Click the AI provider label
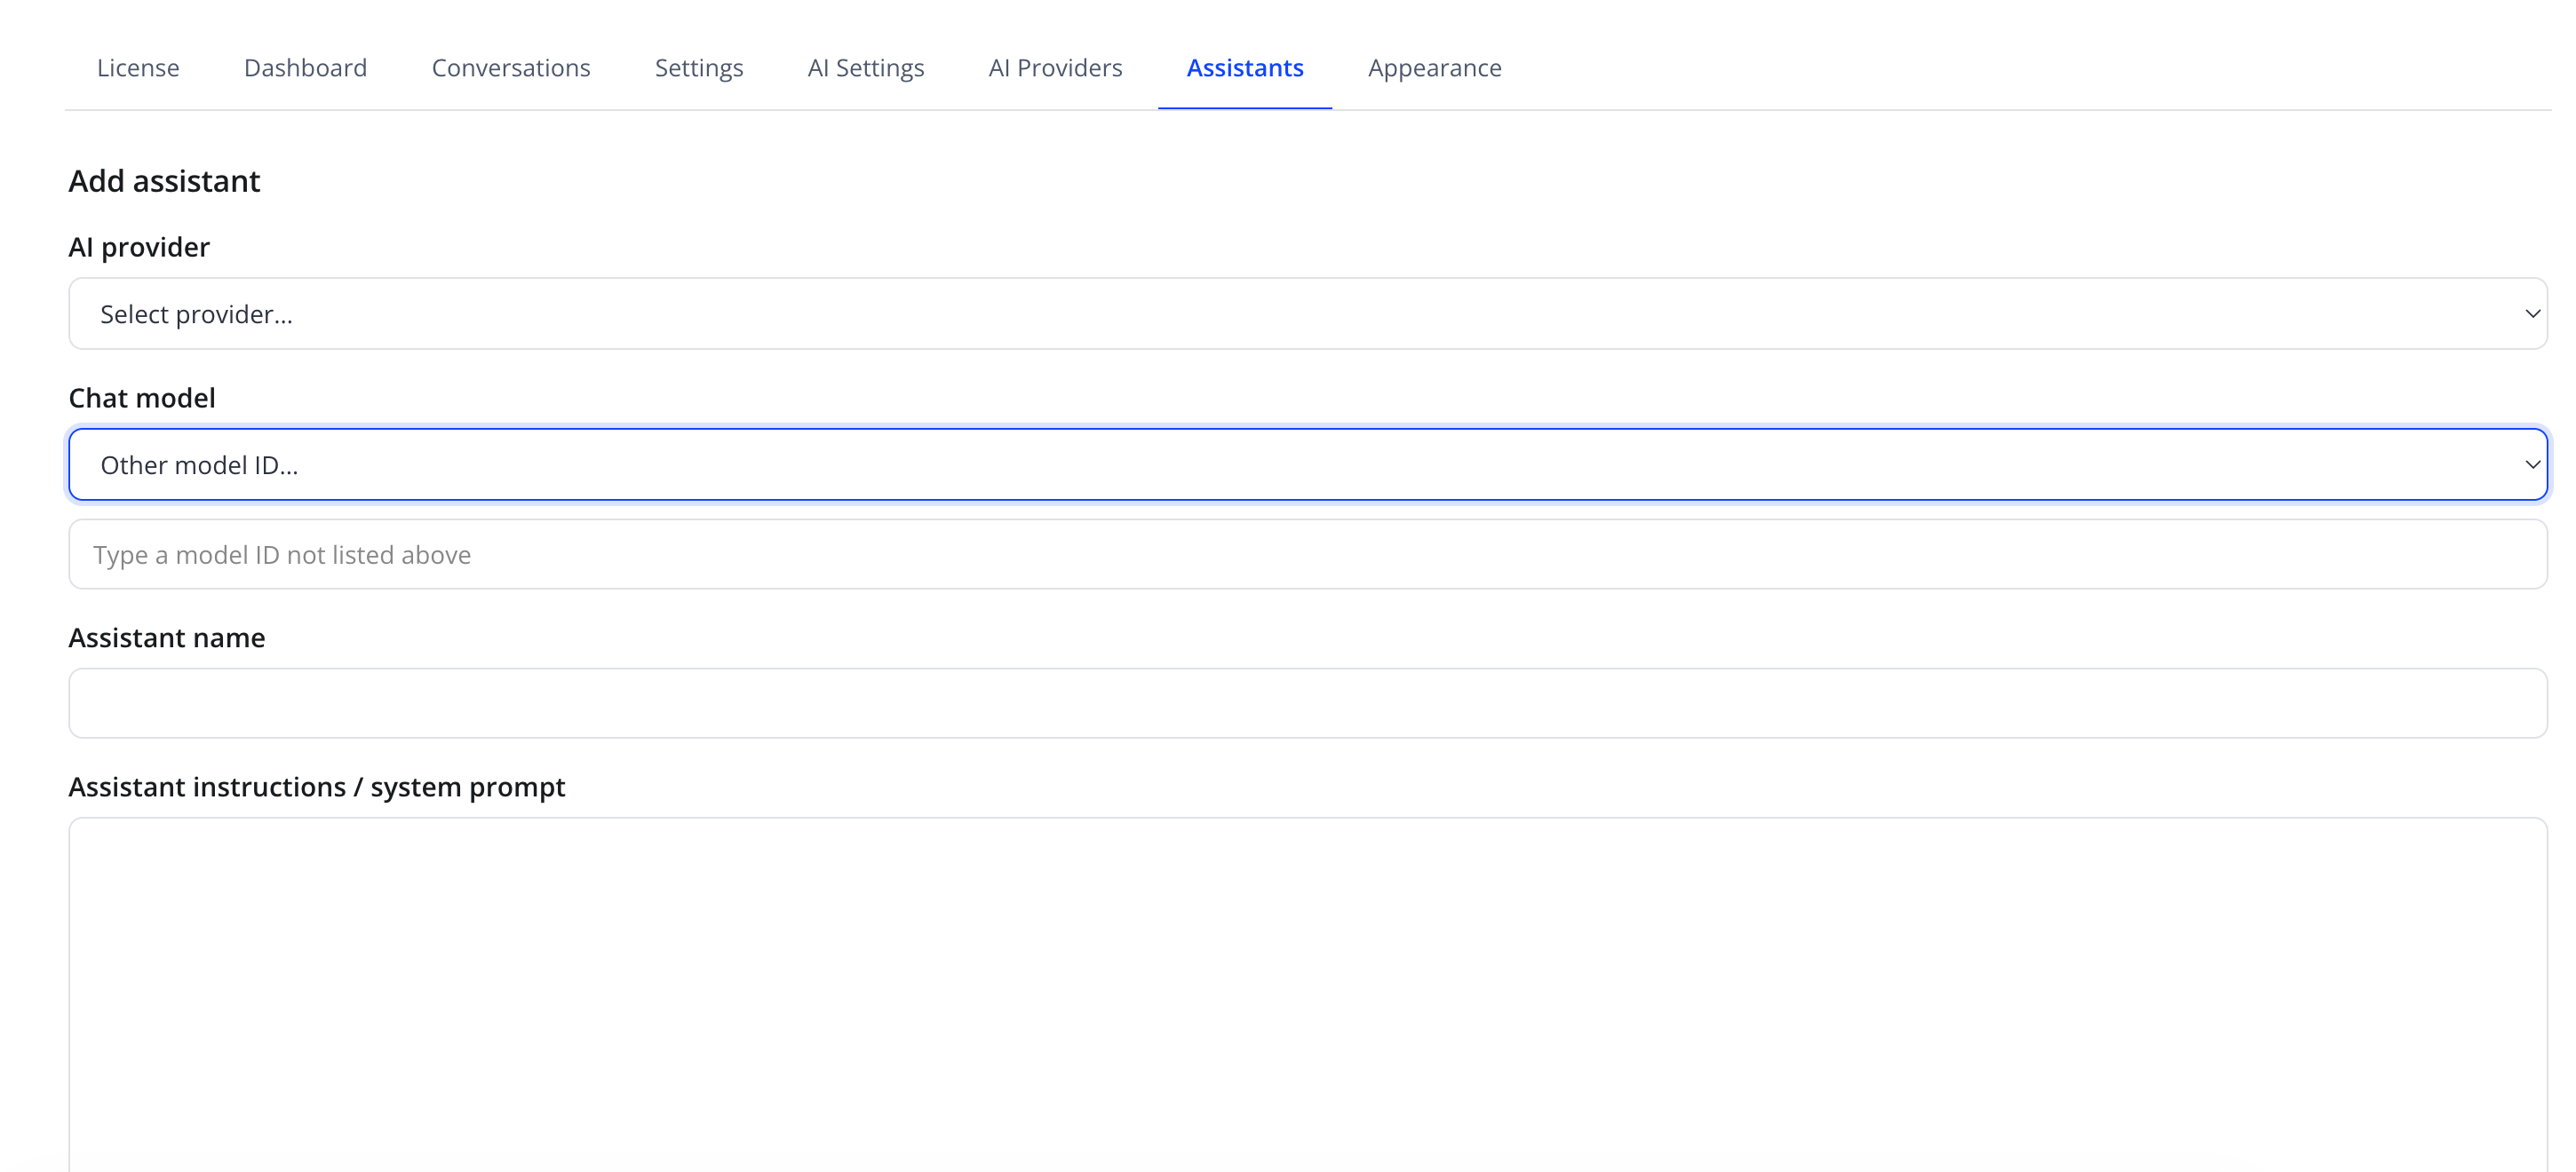Image resolution: width=2576 pixels, height=1172 pixels. [x=139, y=247]
